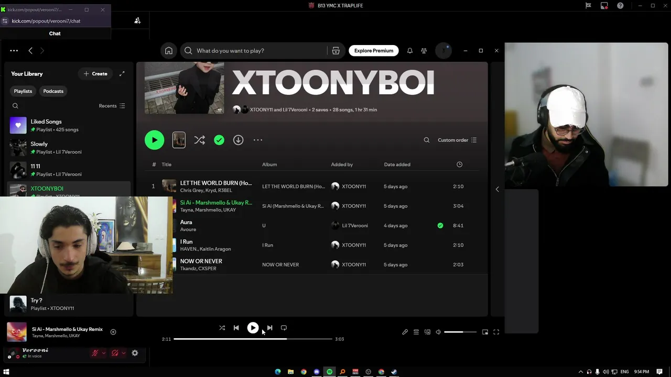
Task: Search in Your Library magnifier icon
Action: [15, 106]
